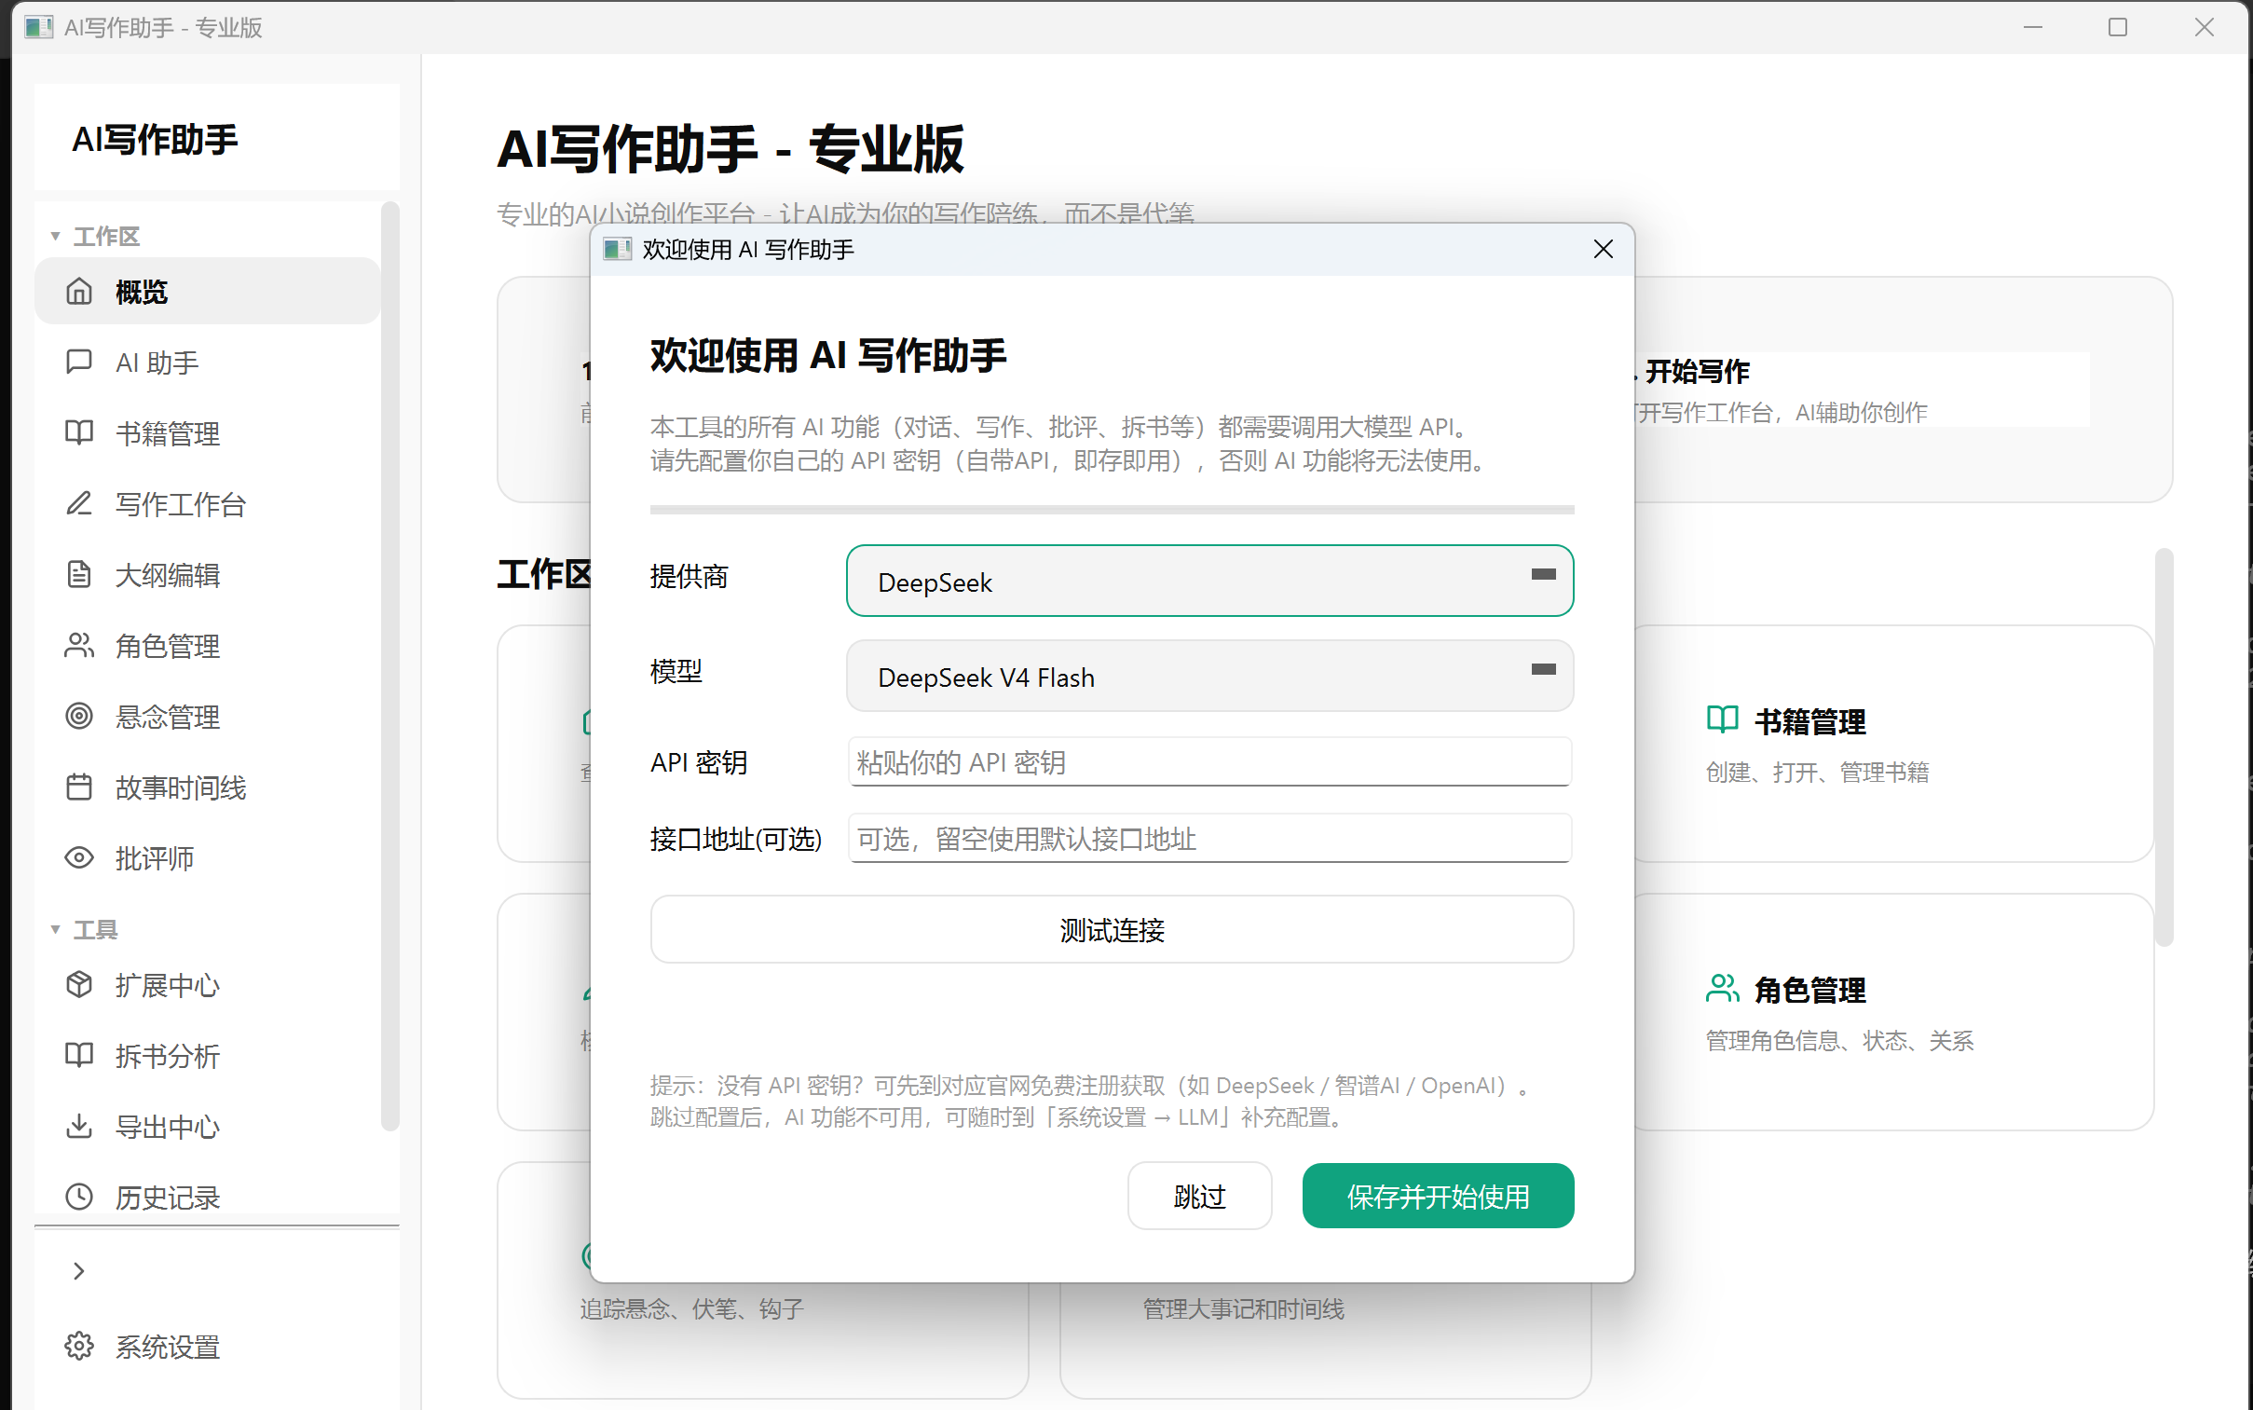Screen dimensions: 2253x1410
Task: Click the document icon for 大纲编辑
Action: 79,574
